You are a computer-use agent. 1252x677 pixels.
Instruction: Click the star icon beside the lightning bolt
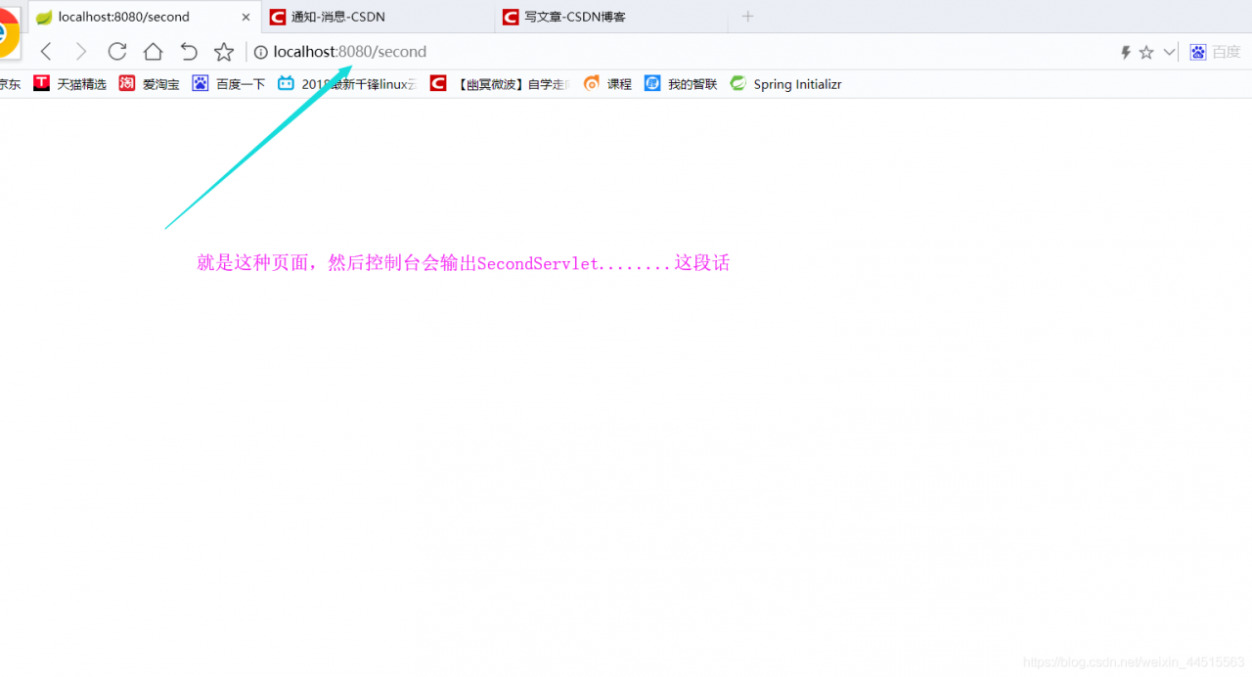(x=1146, y=52)
